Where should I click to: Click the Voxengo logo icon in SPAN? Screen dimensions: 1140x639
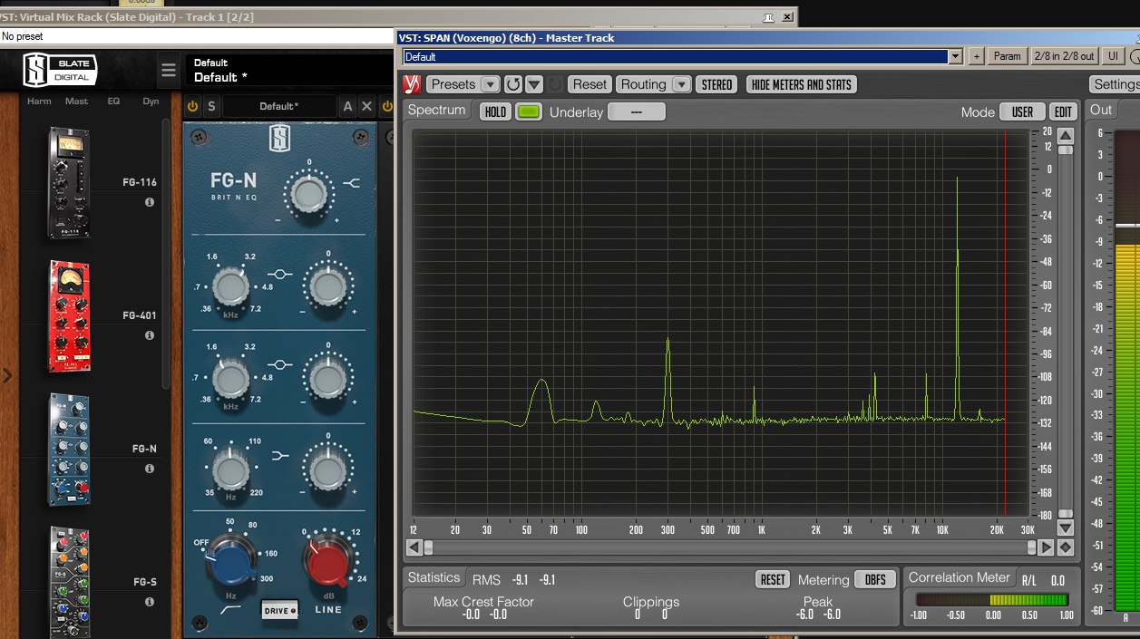412,84
